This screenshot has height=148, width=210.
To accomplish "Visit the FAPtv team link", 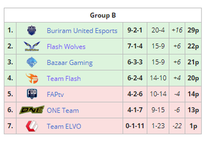I will (55, 94).
